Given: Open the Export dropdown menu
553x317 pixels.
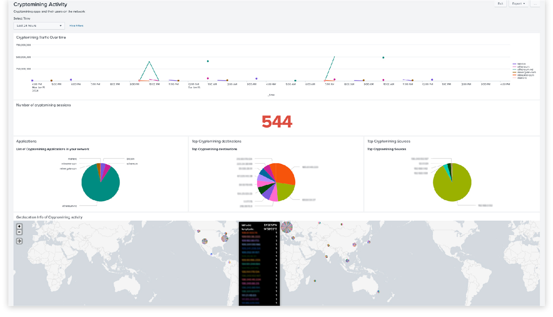Looking at the screenshot, I should point(518,4).
